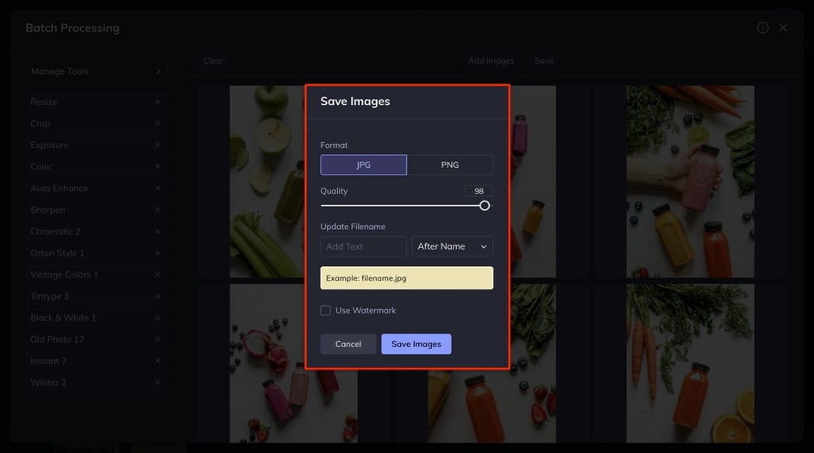Confirm with the Save Images button
Viewport: 814px width, 453px height.
coord(416,344)
